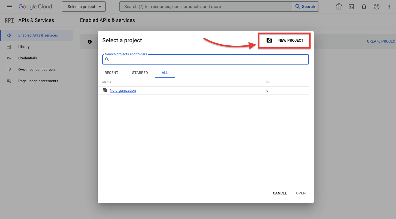Click NEW PROJECT button
396x219 pixels.
(x=285, y=41)
